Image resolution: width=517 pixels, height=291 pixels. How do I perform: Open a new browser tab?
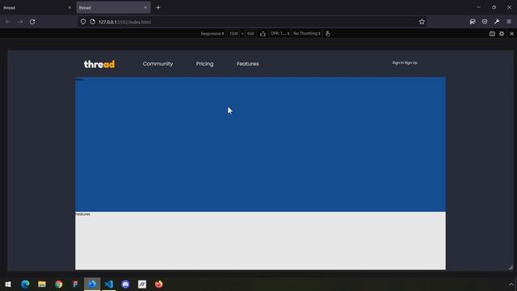point(158,7)
